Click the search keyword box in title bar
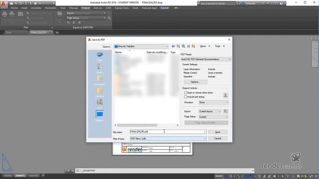This screenshot has width=319, height=179. click(x=217, y=3)
